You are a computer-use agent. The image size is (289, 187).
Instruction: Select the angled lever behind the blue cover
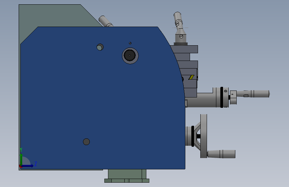[x=105, y=21]
